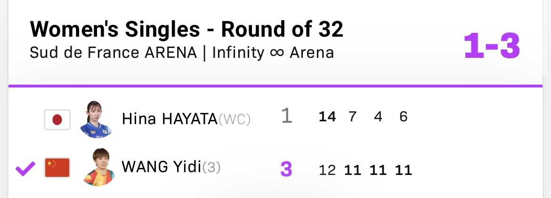Click the purple winner checkmark icon
This screenshot has height=198, width=551.
pos(25,169)
